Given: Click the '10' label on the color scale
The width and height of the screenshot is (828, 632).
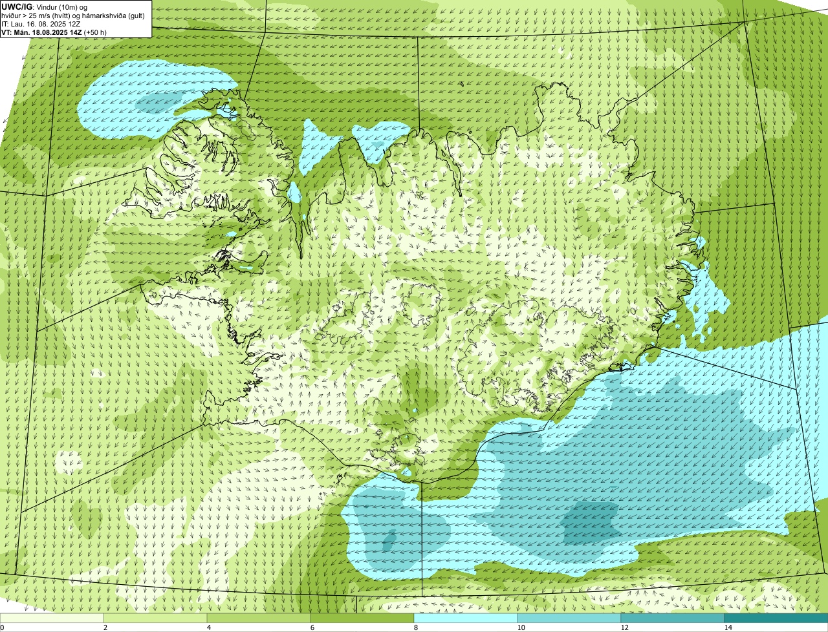Looking at the screenshot, I should click(521, 627).
